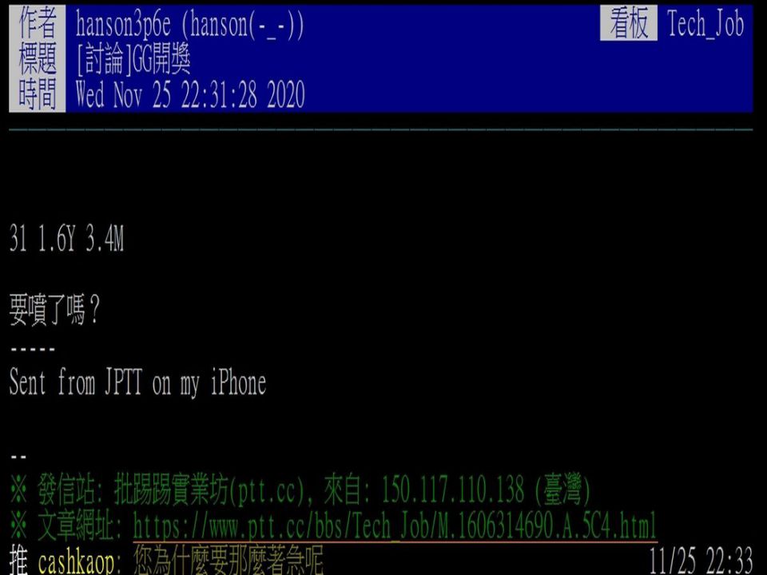Click the 文章網址 label
Screen dimensions: 767x575
click(80, 526)
